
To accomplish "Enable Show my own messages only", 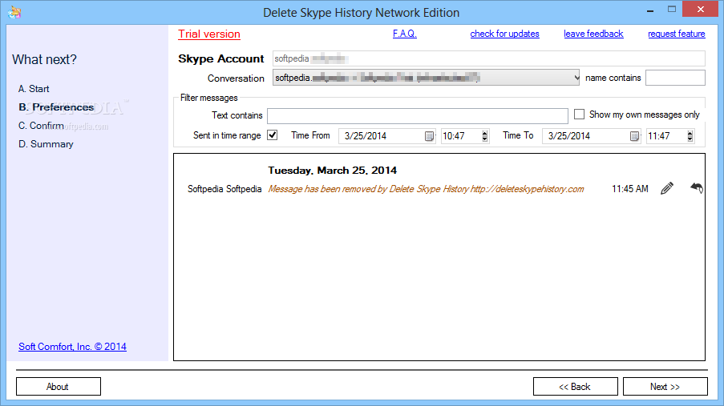I will pos(579,114).
